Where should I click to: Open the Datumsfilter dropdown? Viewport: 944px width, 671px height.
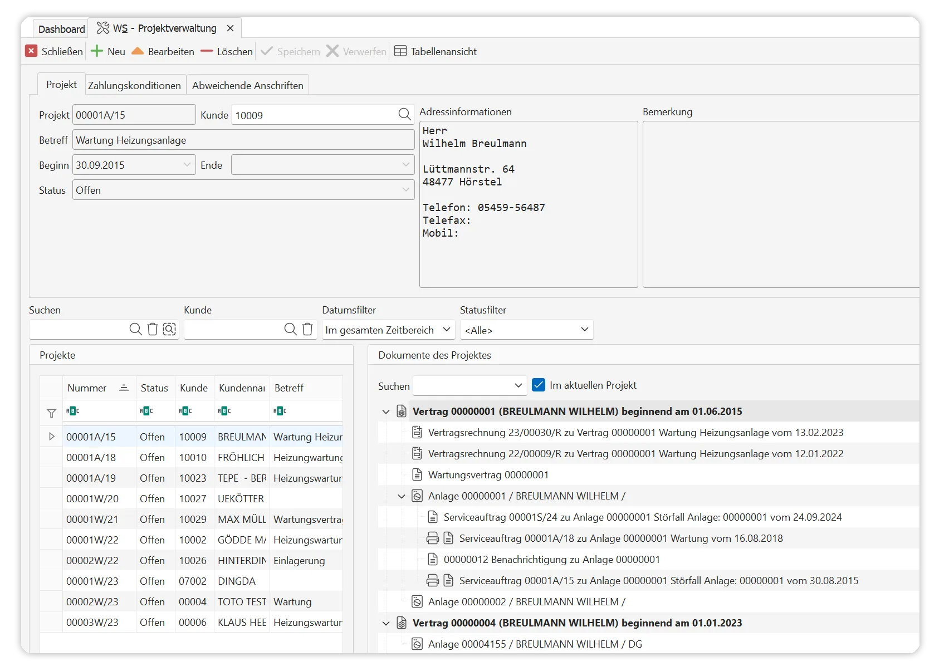click(x=388, y=330)
